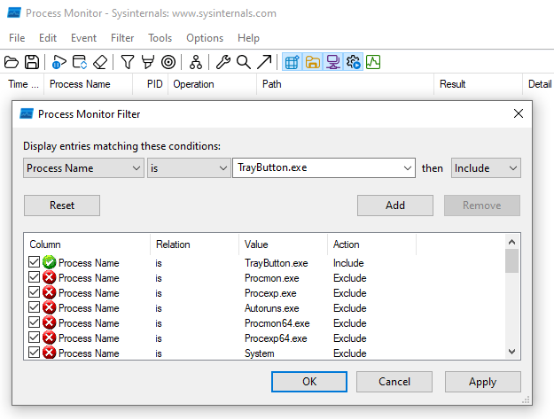Open the Options menu

(205, 38)
